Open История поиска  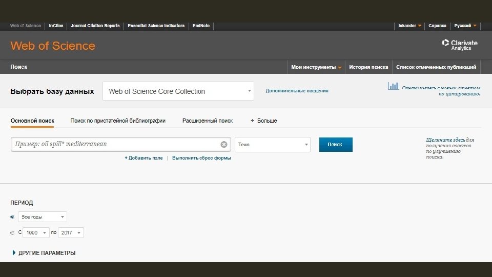pos(368,67)
